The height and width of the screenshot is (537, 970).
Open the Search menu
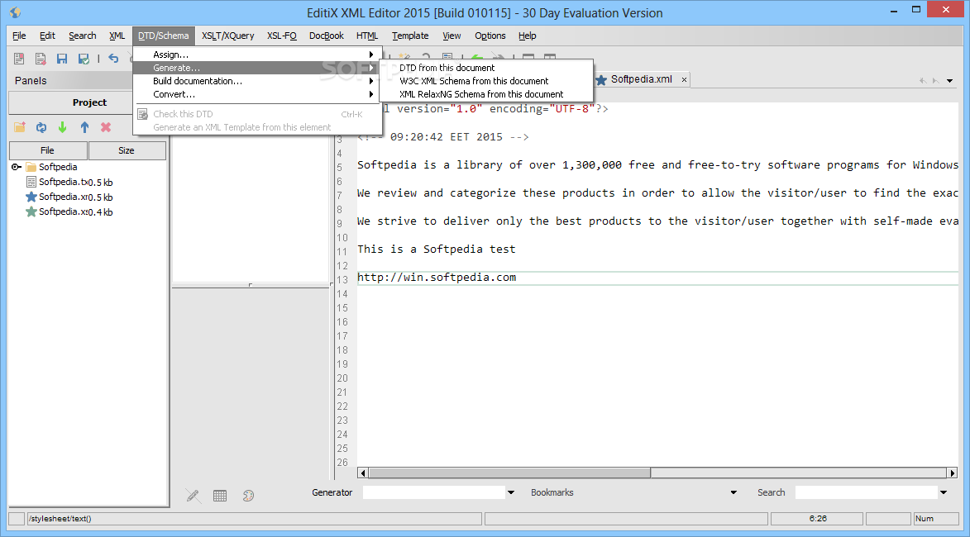[x=82, y=36]
